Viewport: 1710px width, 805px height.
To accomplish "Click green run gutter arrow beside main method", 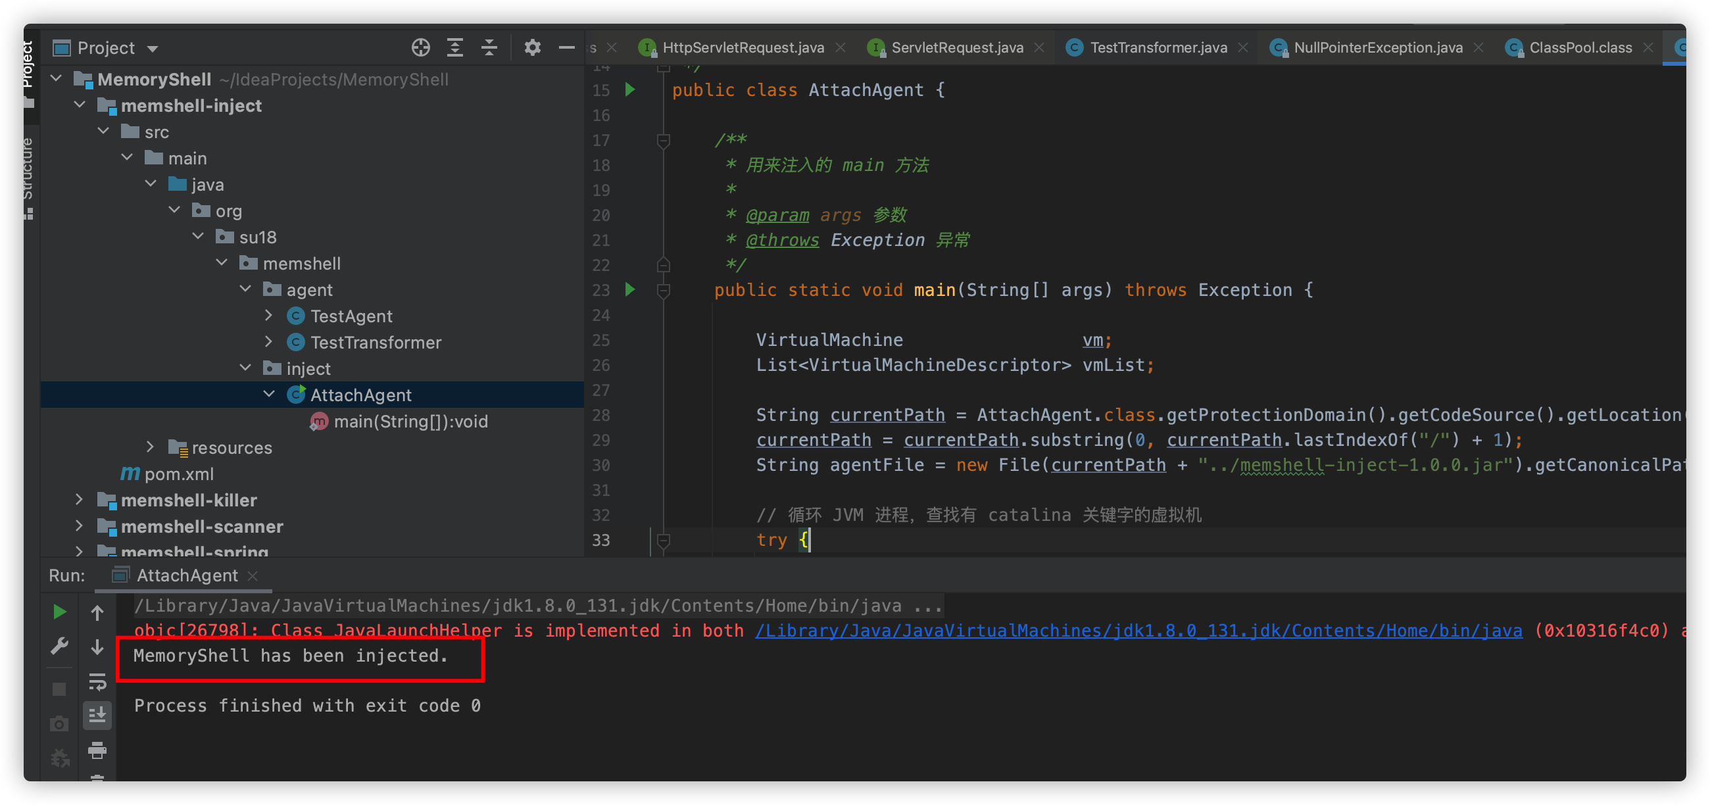I will tap(630, 289).
